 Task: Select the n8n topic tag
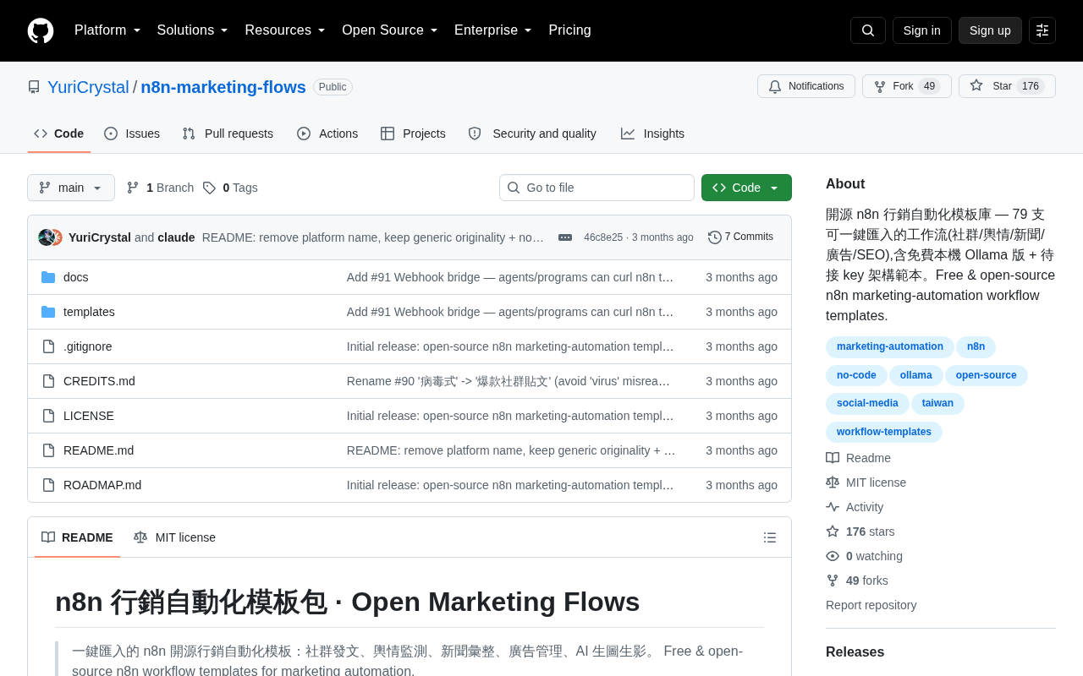pos(976,347)
